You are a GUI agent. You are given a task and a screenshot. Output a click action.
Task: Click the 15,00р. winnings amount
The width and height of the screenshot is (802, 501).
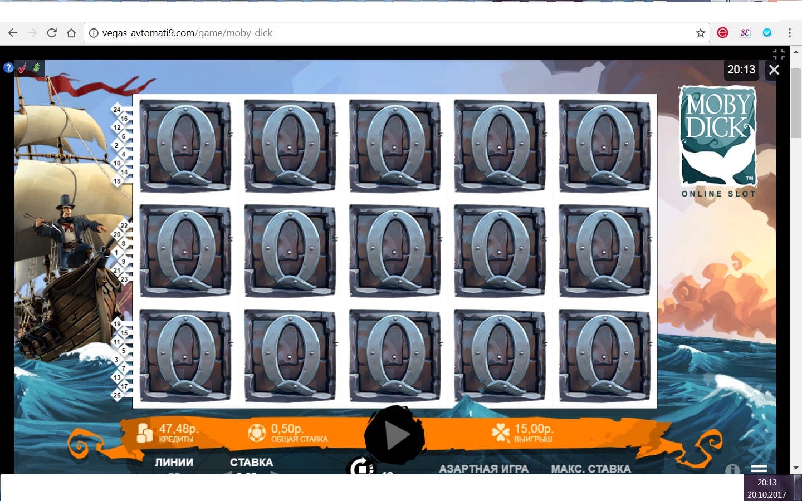click(x=534, y=429)
